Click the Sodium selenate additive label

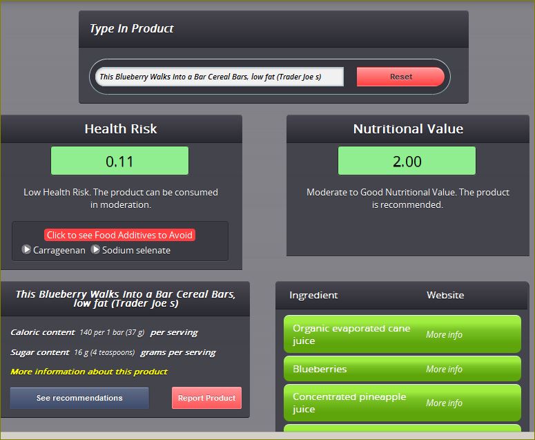136,250
